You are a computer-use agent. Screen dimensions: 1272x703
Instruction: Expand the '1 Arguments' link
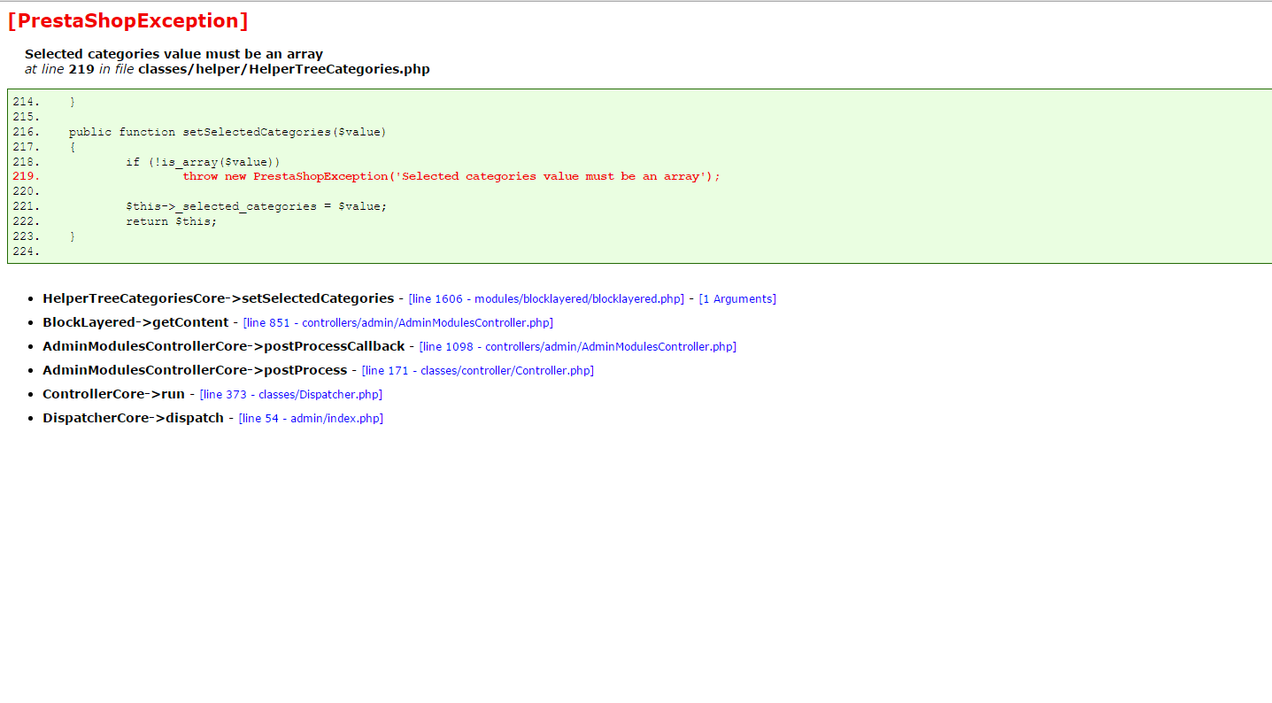click(737, 299)
